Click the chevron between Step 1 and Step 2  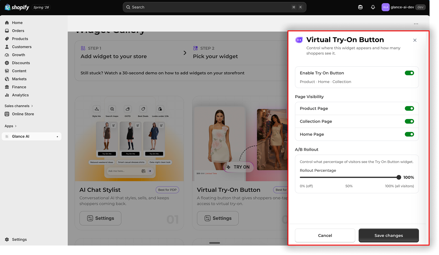[185, 53]
